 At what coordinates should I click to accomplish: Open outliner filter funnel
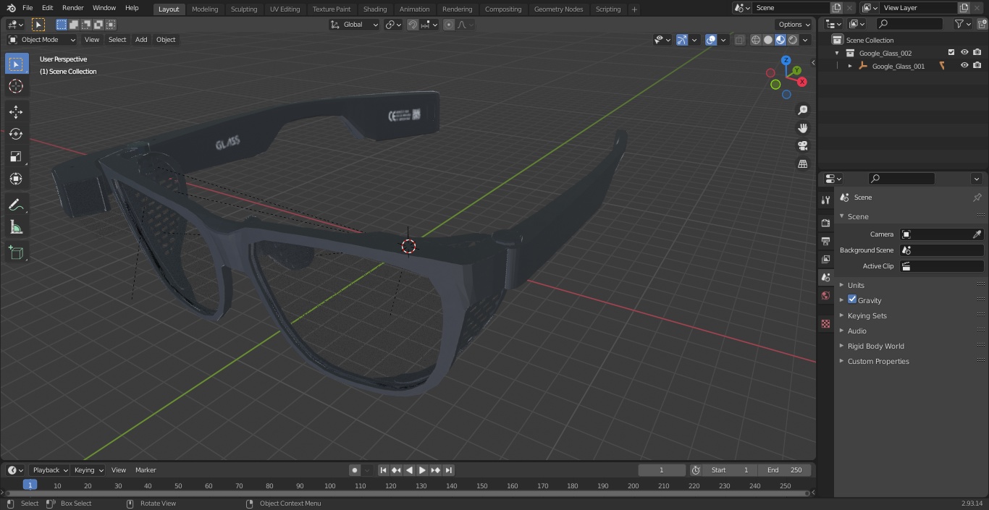(x=959, y=24)
